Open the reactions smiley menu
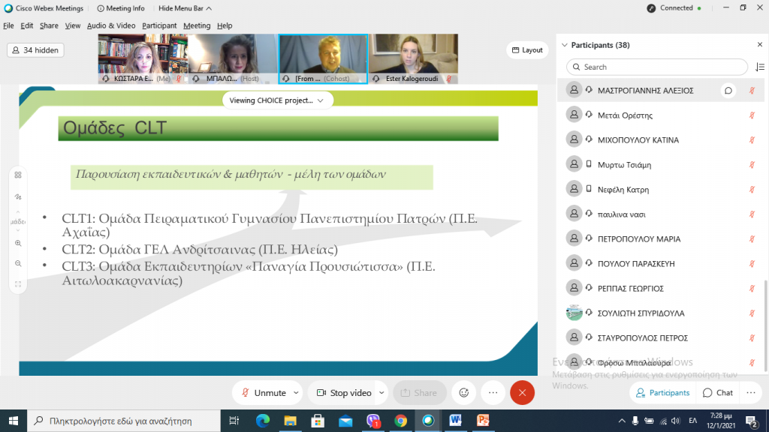The width and height of the screenshot is (769, 432). [464, 393]
